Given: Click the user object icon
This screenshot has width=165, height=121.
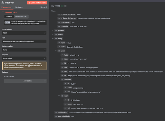Looking at the screenshot, I should coord(62,96).
